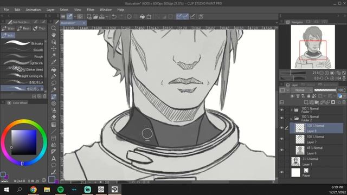The image size is (347, 195).
Task: Select the Eyedropper tool
Action: 54,62
